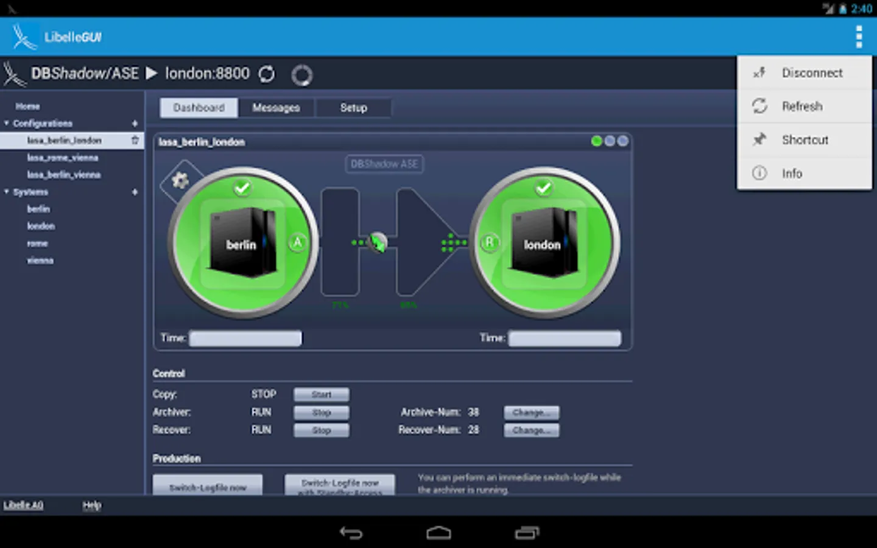Click the middle grey status dot

(610, 141)
